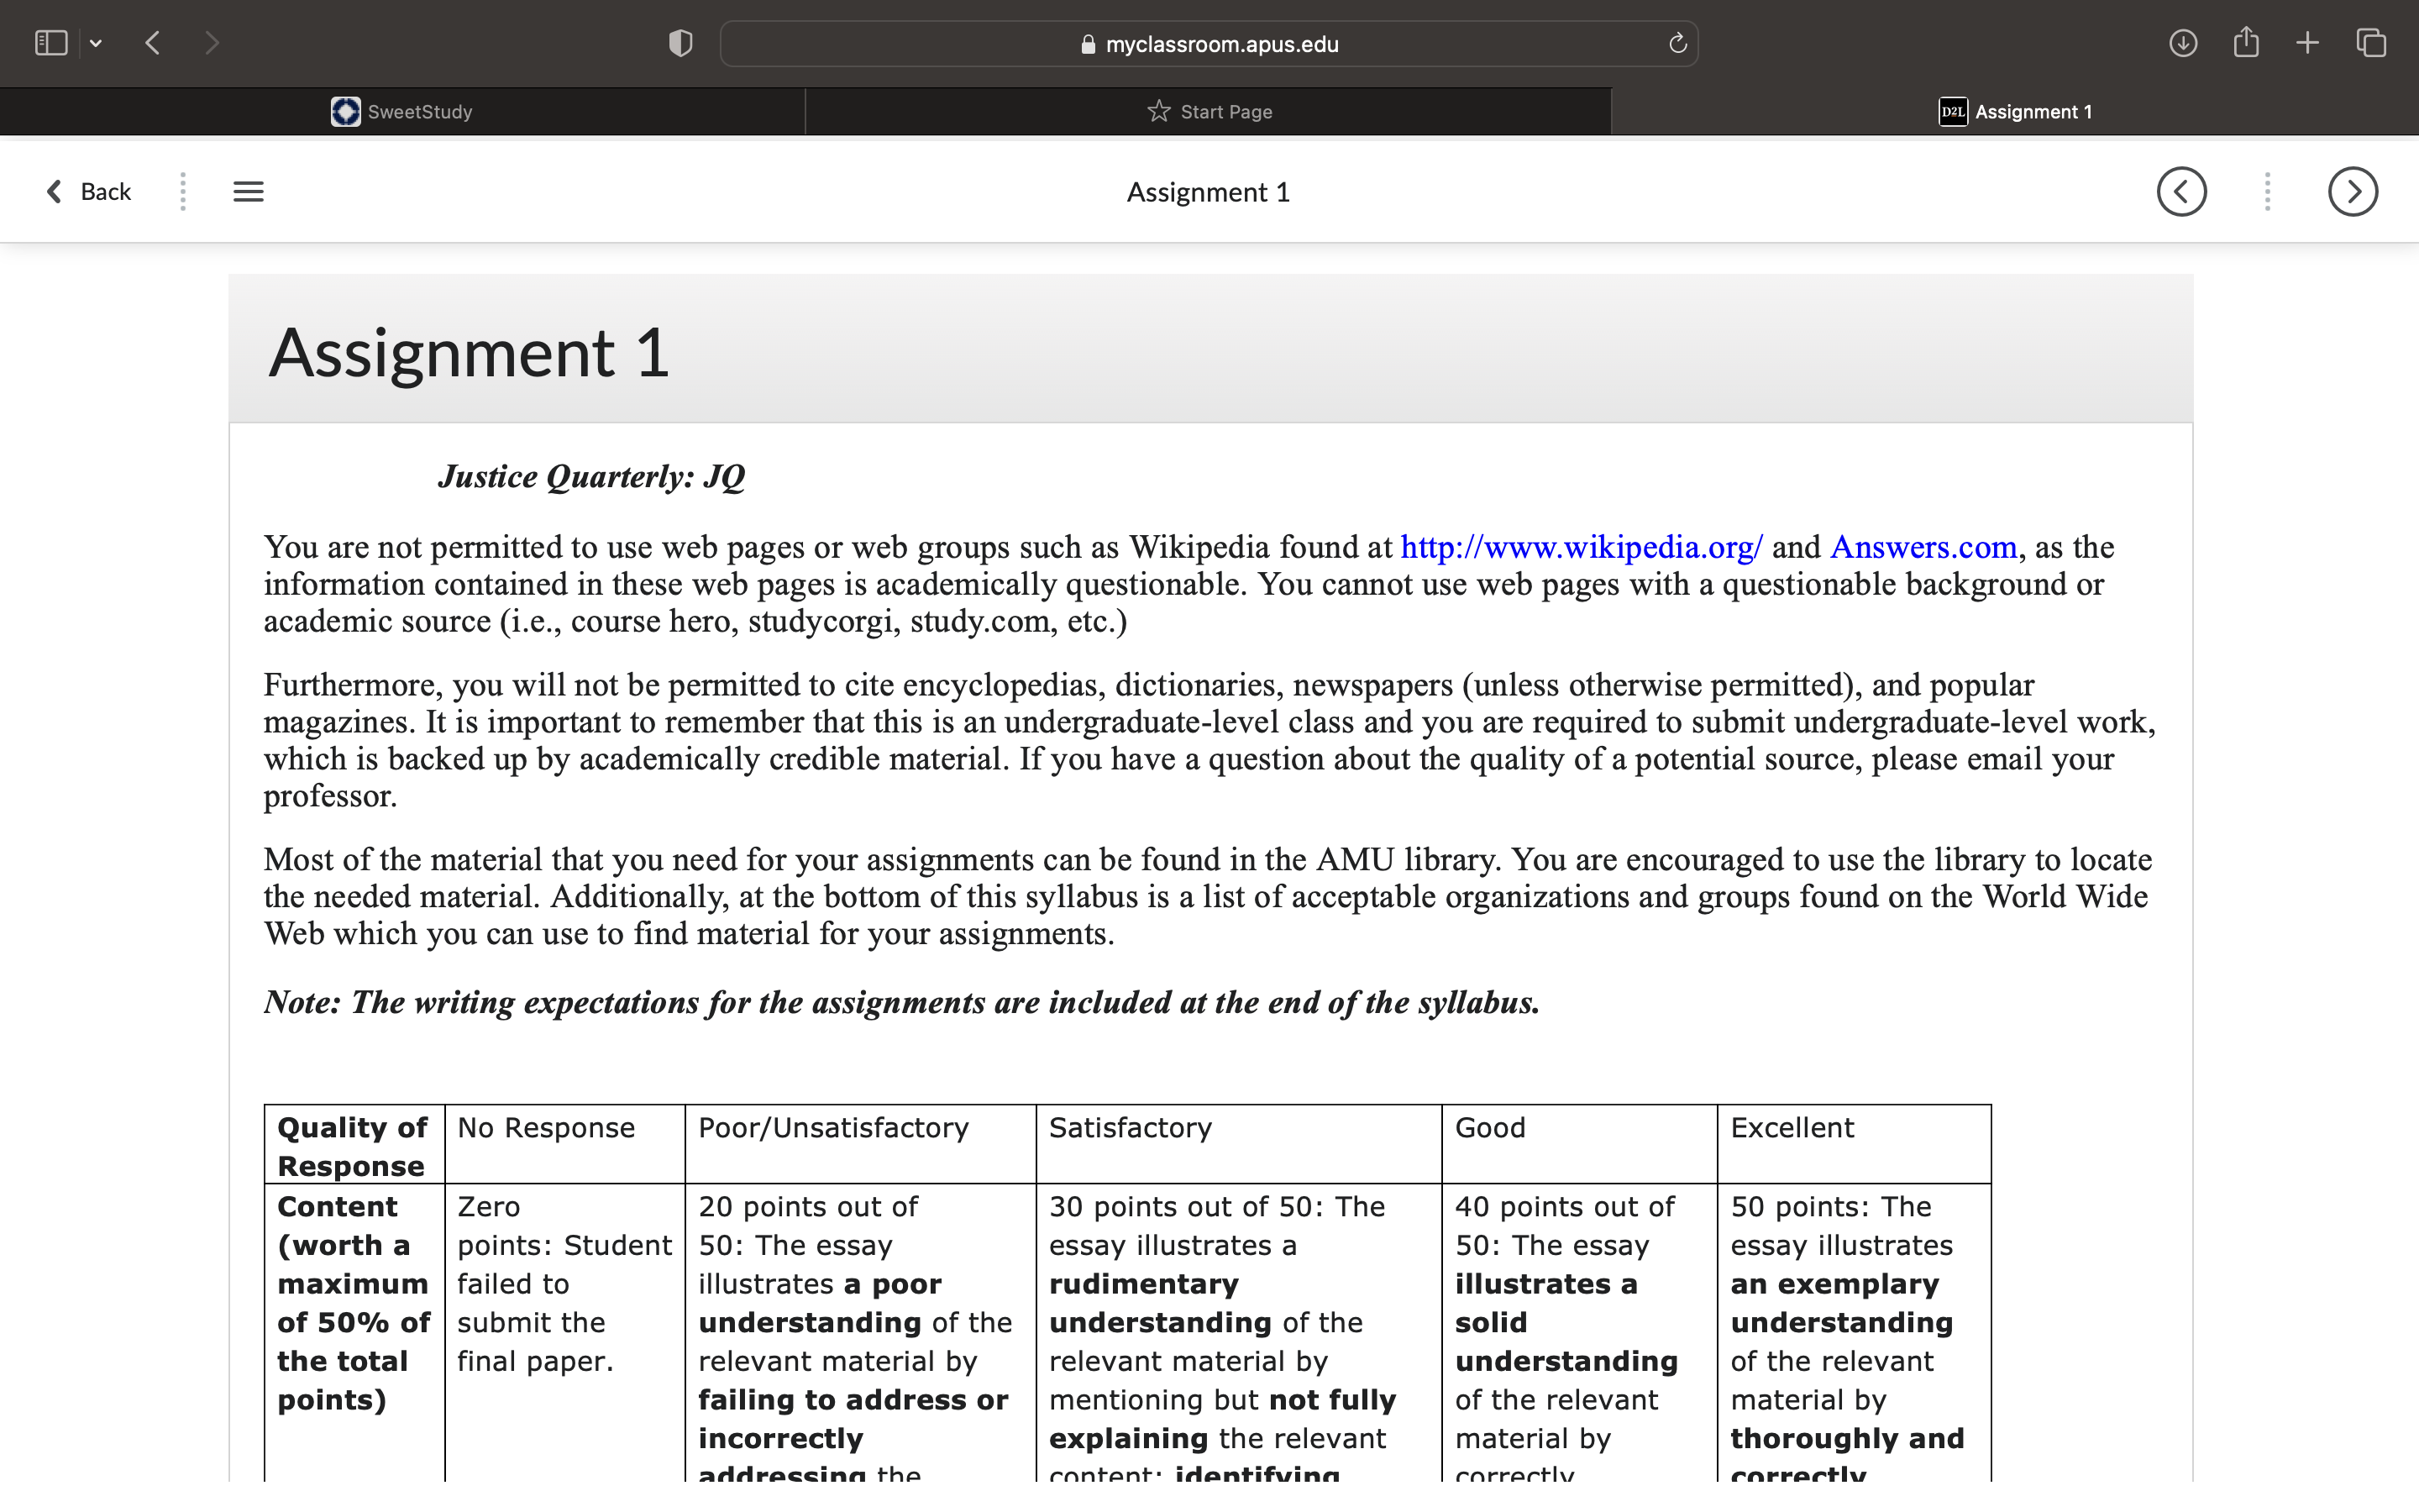Open the http://www.wikipedia.org/ link
Viewport: 2419px width, 1512px height.
(1582, 547)
